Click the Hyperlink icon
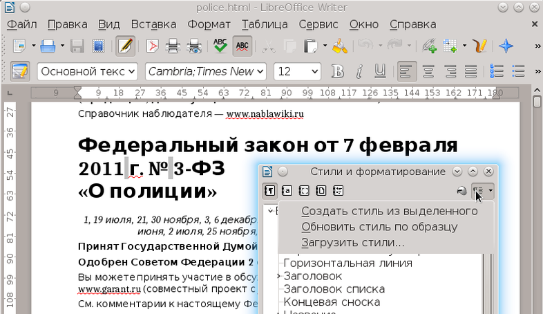Viewport: 543px width, 314px height. click(430, 46)
